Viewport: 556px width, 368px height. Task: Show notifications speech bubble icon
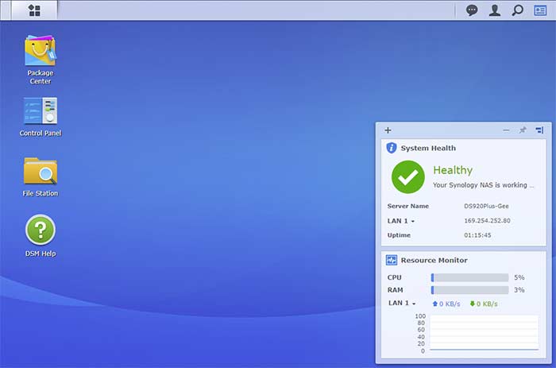click(x=472, y=10)
